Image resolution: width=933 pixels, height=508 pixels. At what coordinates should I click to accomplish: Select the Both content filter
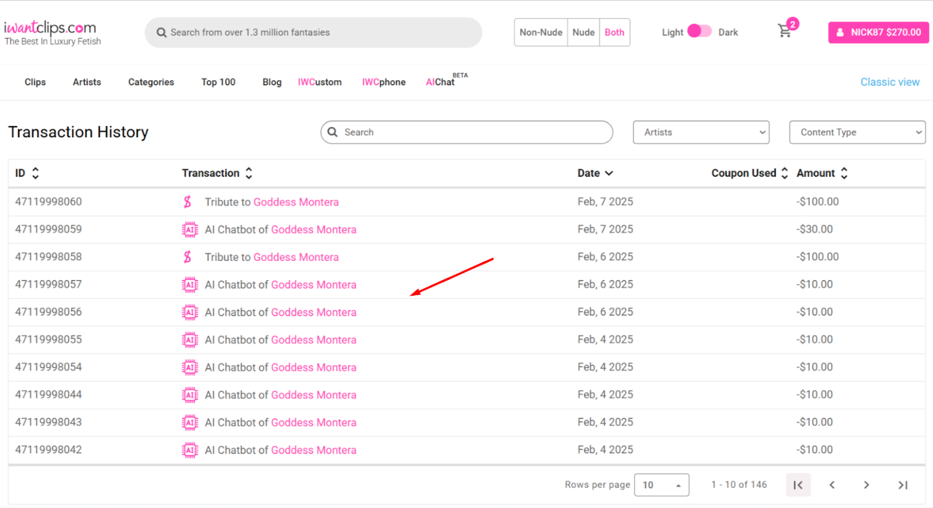pos(614,32)
